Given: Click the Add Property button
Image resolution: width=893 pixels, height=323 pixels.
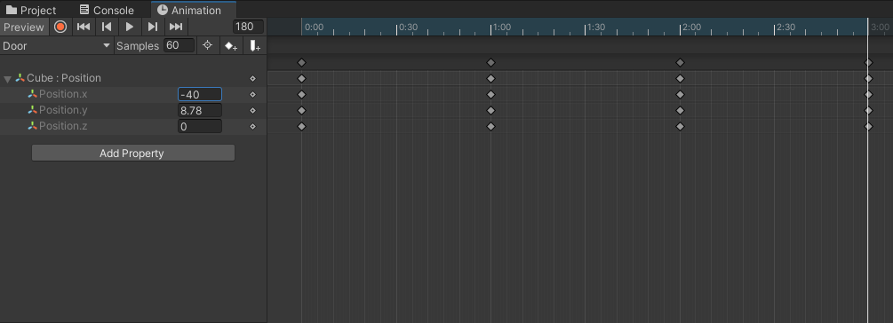Looking at the screenshot, I should pos(132,153).
